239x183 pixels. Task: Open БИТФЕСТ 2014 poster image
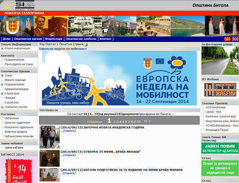19,170
